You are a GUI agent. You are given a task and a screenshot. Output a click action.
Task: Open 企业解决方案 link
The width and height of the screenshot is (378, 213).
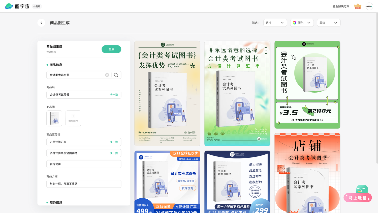[341, 6]
